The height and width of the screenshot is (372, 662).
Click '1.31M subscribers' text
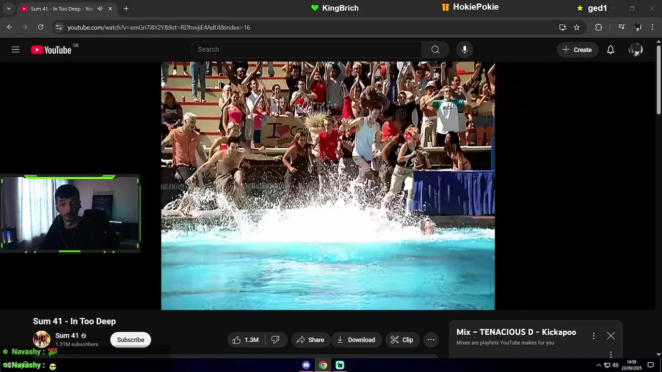(x=77, y=345)
